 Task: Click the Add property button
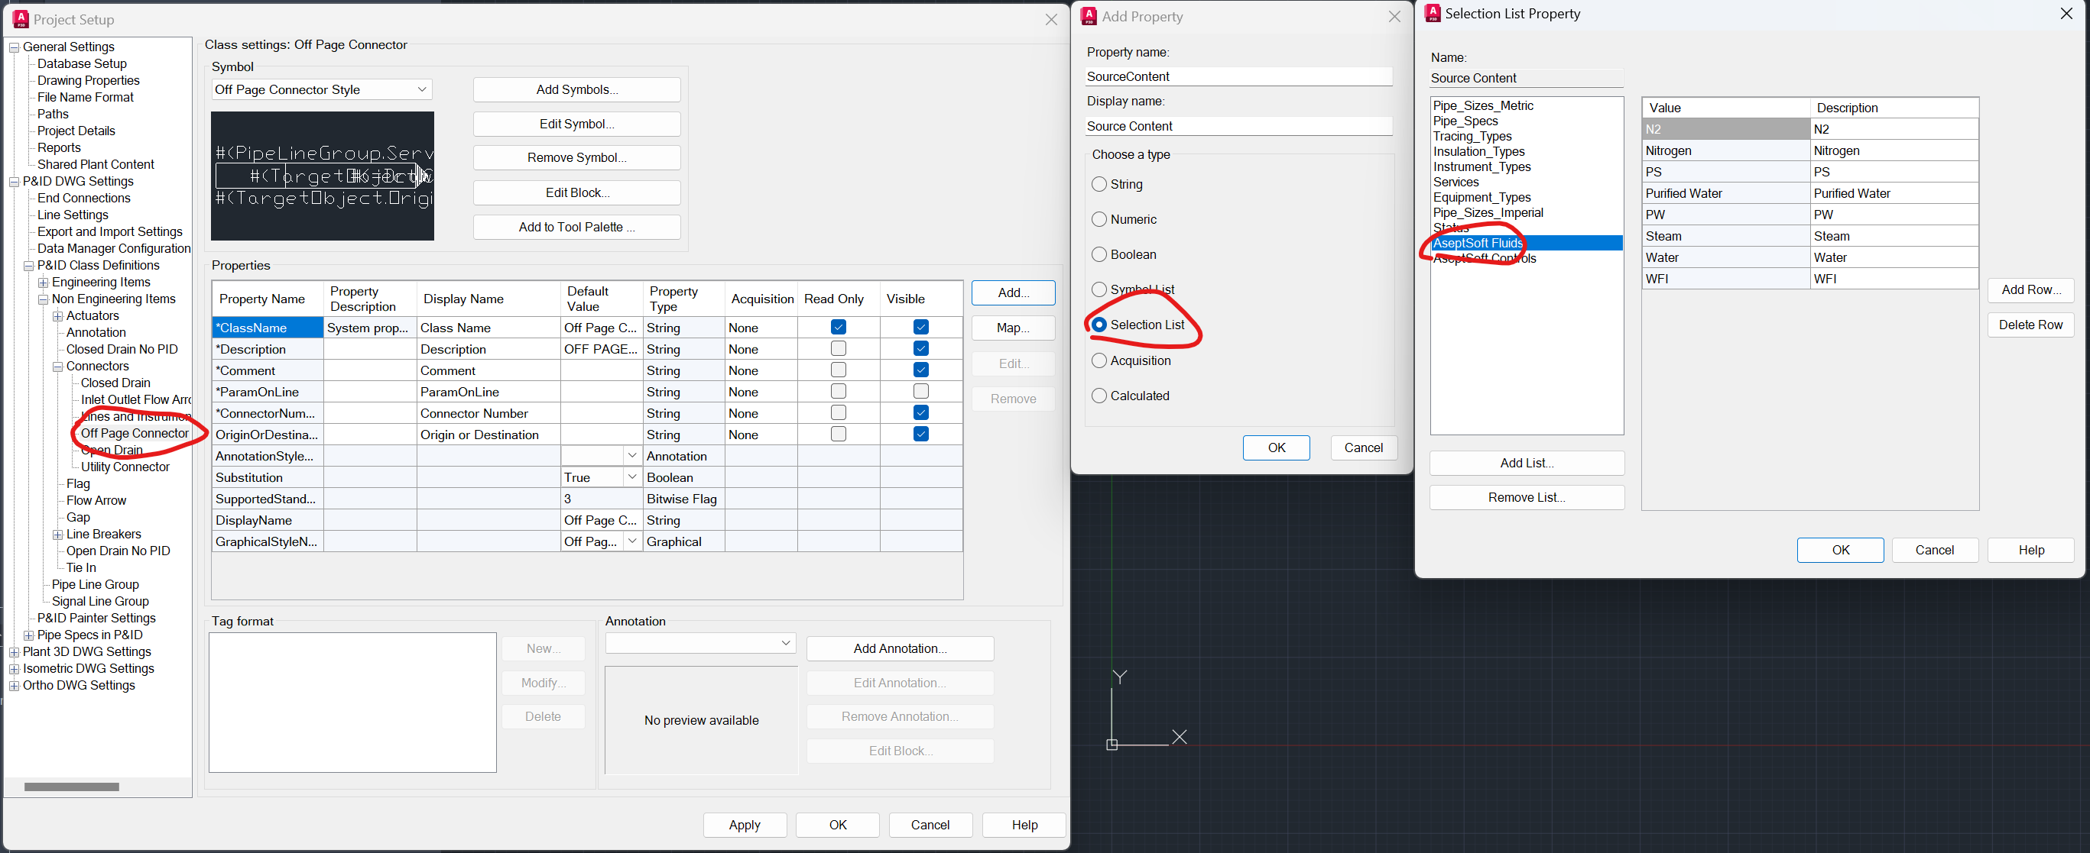click(1014, 292)
